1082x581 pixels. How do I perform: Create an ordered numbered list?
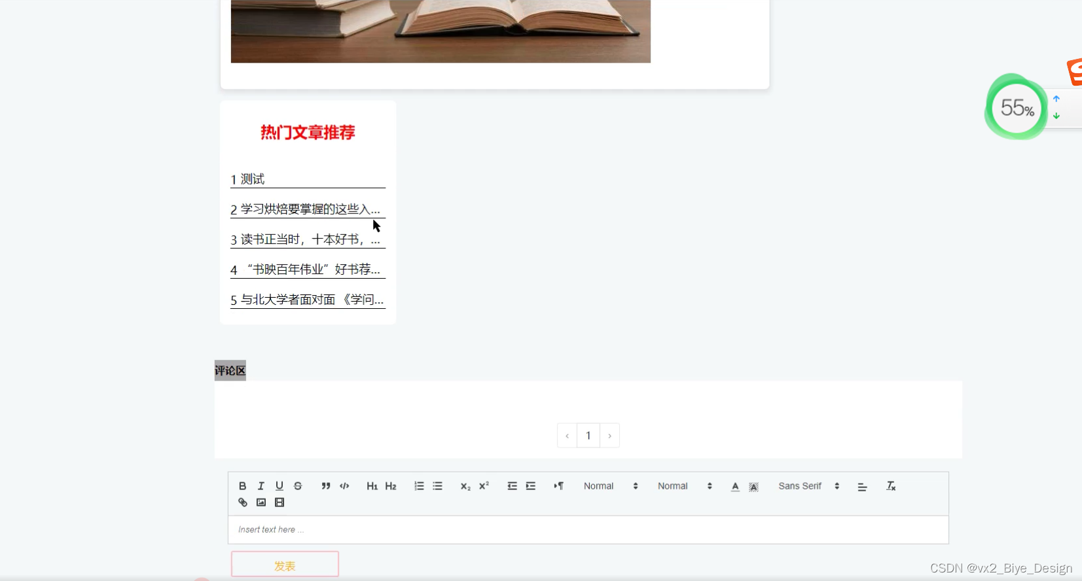pos(419,486)
